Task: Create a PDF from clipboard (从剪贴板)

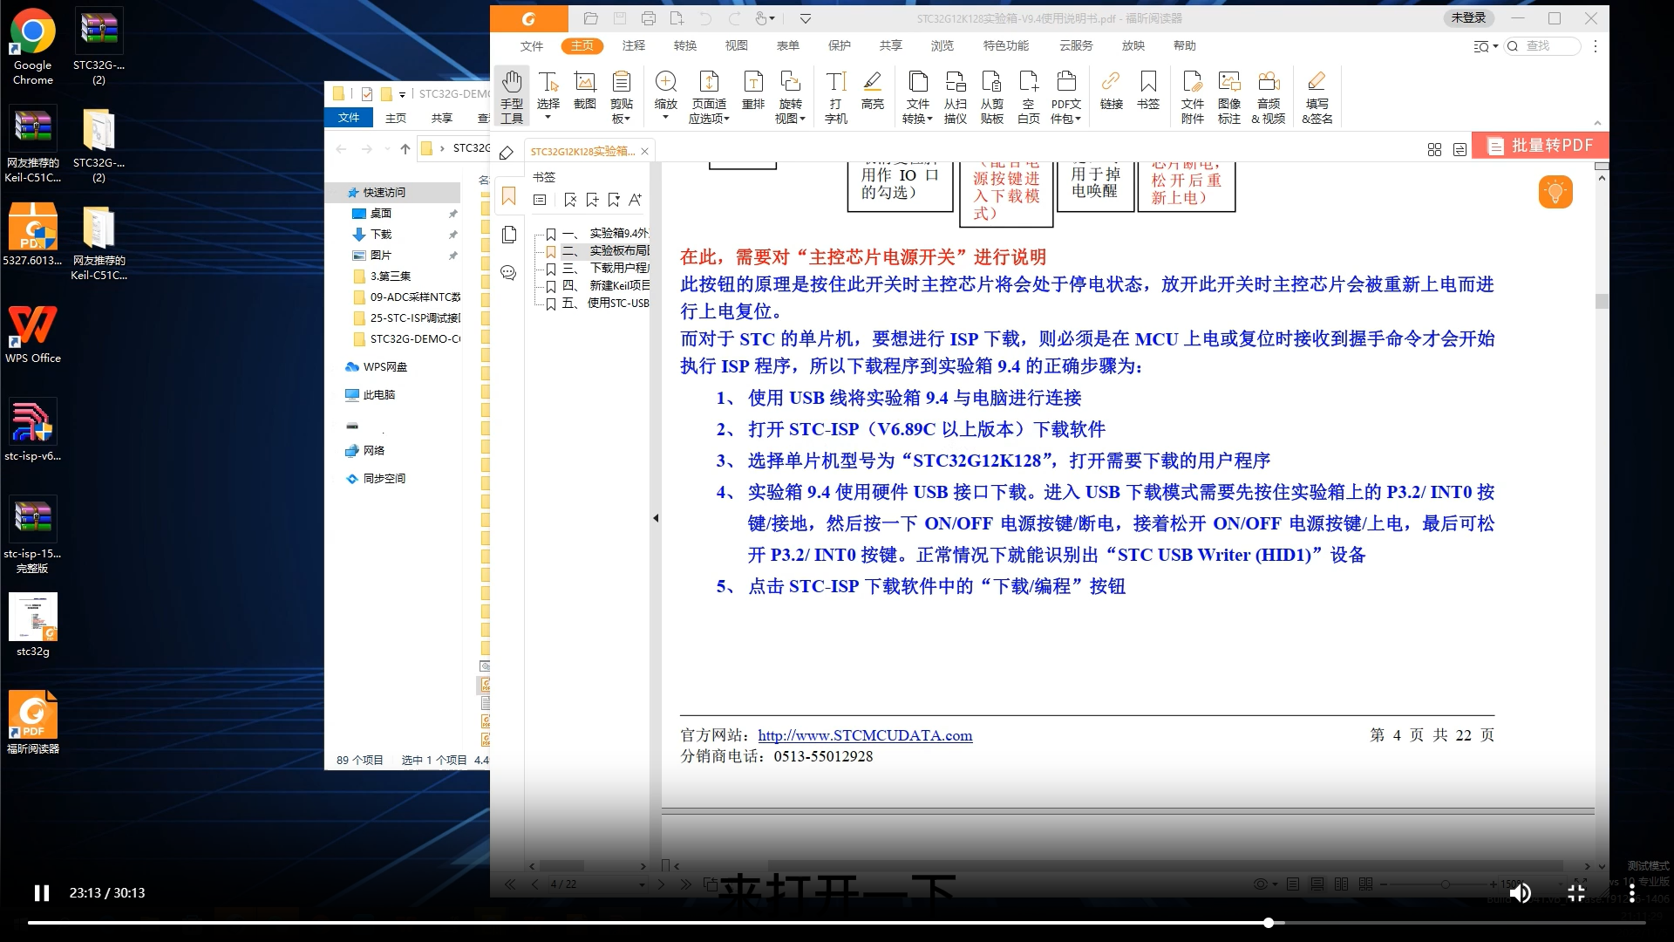Action: pos(992,96)
